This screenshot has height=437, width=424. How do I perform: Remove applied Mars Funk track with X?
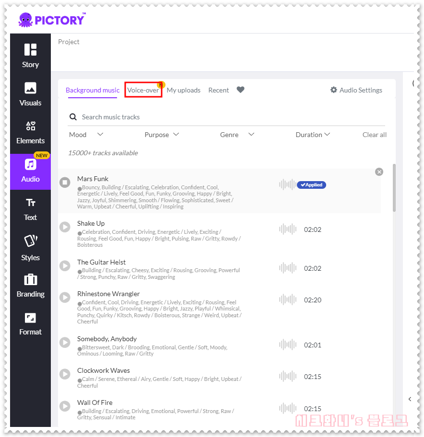tap(379, 172)
